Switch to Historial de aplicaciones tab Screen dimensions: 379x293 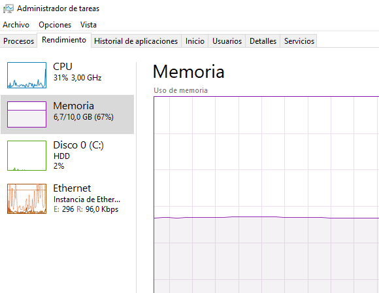click(136, 41)
